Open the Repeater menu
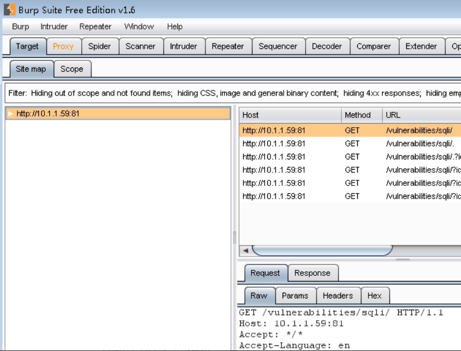Screen dimensions: 461x351 pos(95,27)
